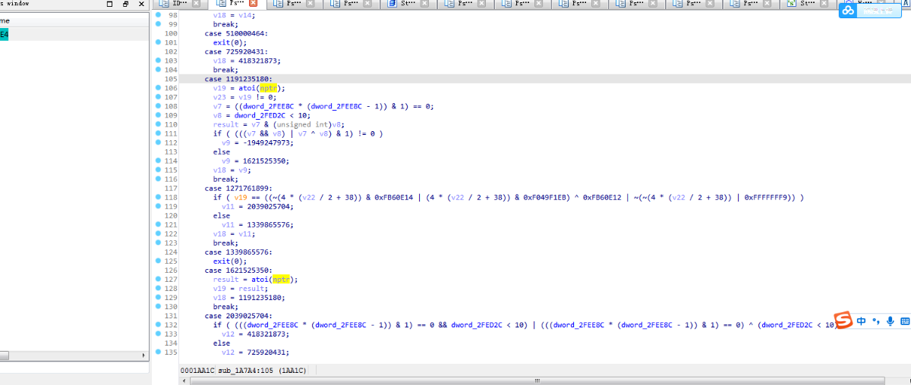Open Baidu cloud floating widget
Viewport: 911px width, 385px height.
click(x=868, y=11)
